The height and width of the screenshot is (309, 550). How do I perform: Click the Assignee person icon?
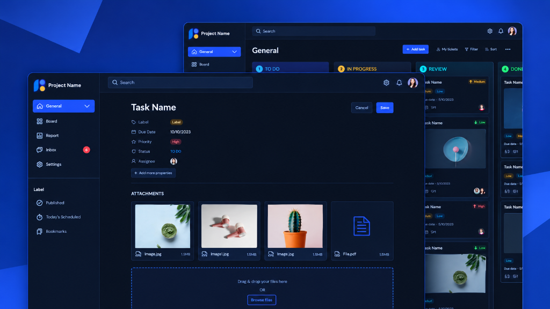pyautogui.click(x=134, y=161)
